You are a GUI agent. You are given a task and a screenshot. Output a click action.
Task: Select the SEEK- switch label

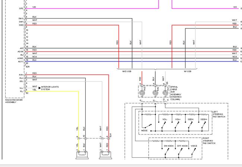191,119
